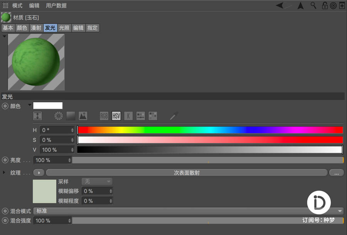Click the search magnifier icon
The width and height of the screenshot is (347, 235).
(313, 5)
